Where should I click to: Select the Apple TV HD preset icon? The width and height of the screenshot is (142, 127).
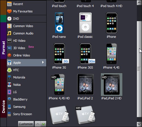(x=85, y=115)
